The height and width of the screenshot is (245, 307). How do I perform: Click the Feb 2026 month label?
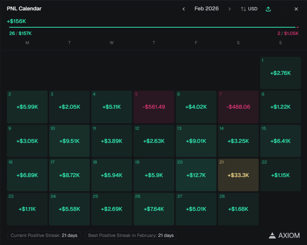tap(206, 8)
